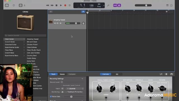The width and height of the screenshot is (179, 101).
Task: Select the Clean Guitar library category
Action: click(x=14, y=39)
